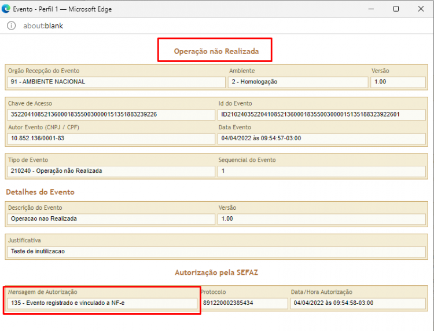Click the Id do Evento value field
Image resolution: width=434 pixels, height=331 pixels.
click(x=322, y=115)
